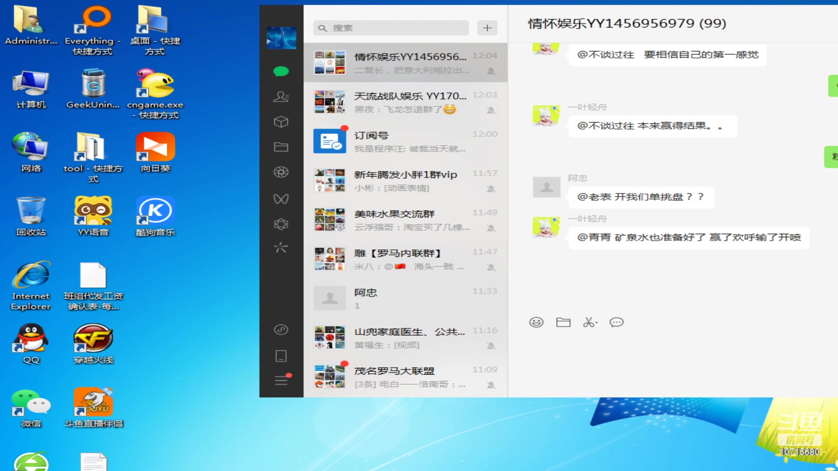This screenshot has height=471, width=838.
Task: Open the conversation with 阿忠
Action: (x=406, y=298)
